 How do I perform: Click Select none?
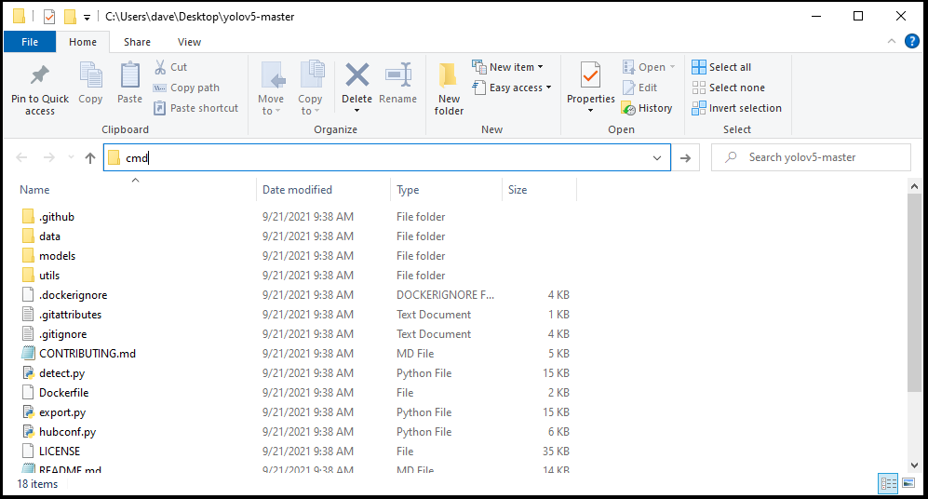pos(729,88)
